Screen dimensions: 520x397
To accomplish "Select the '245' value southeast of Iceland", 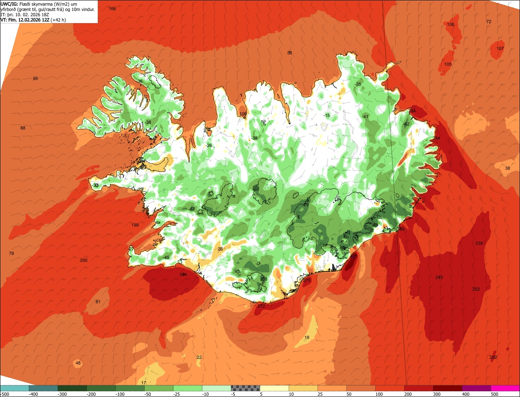I will tap(439, 277).
